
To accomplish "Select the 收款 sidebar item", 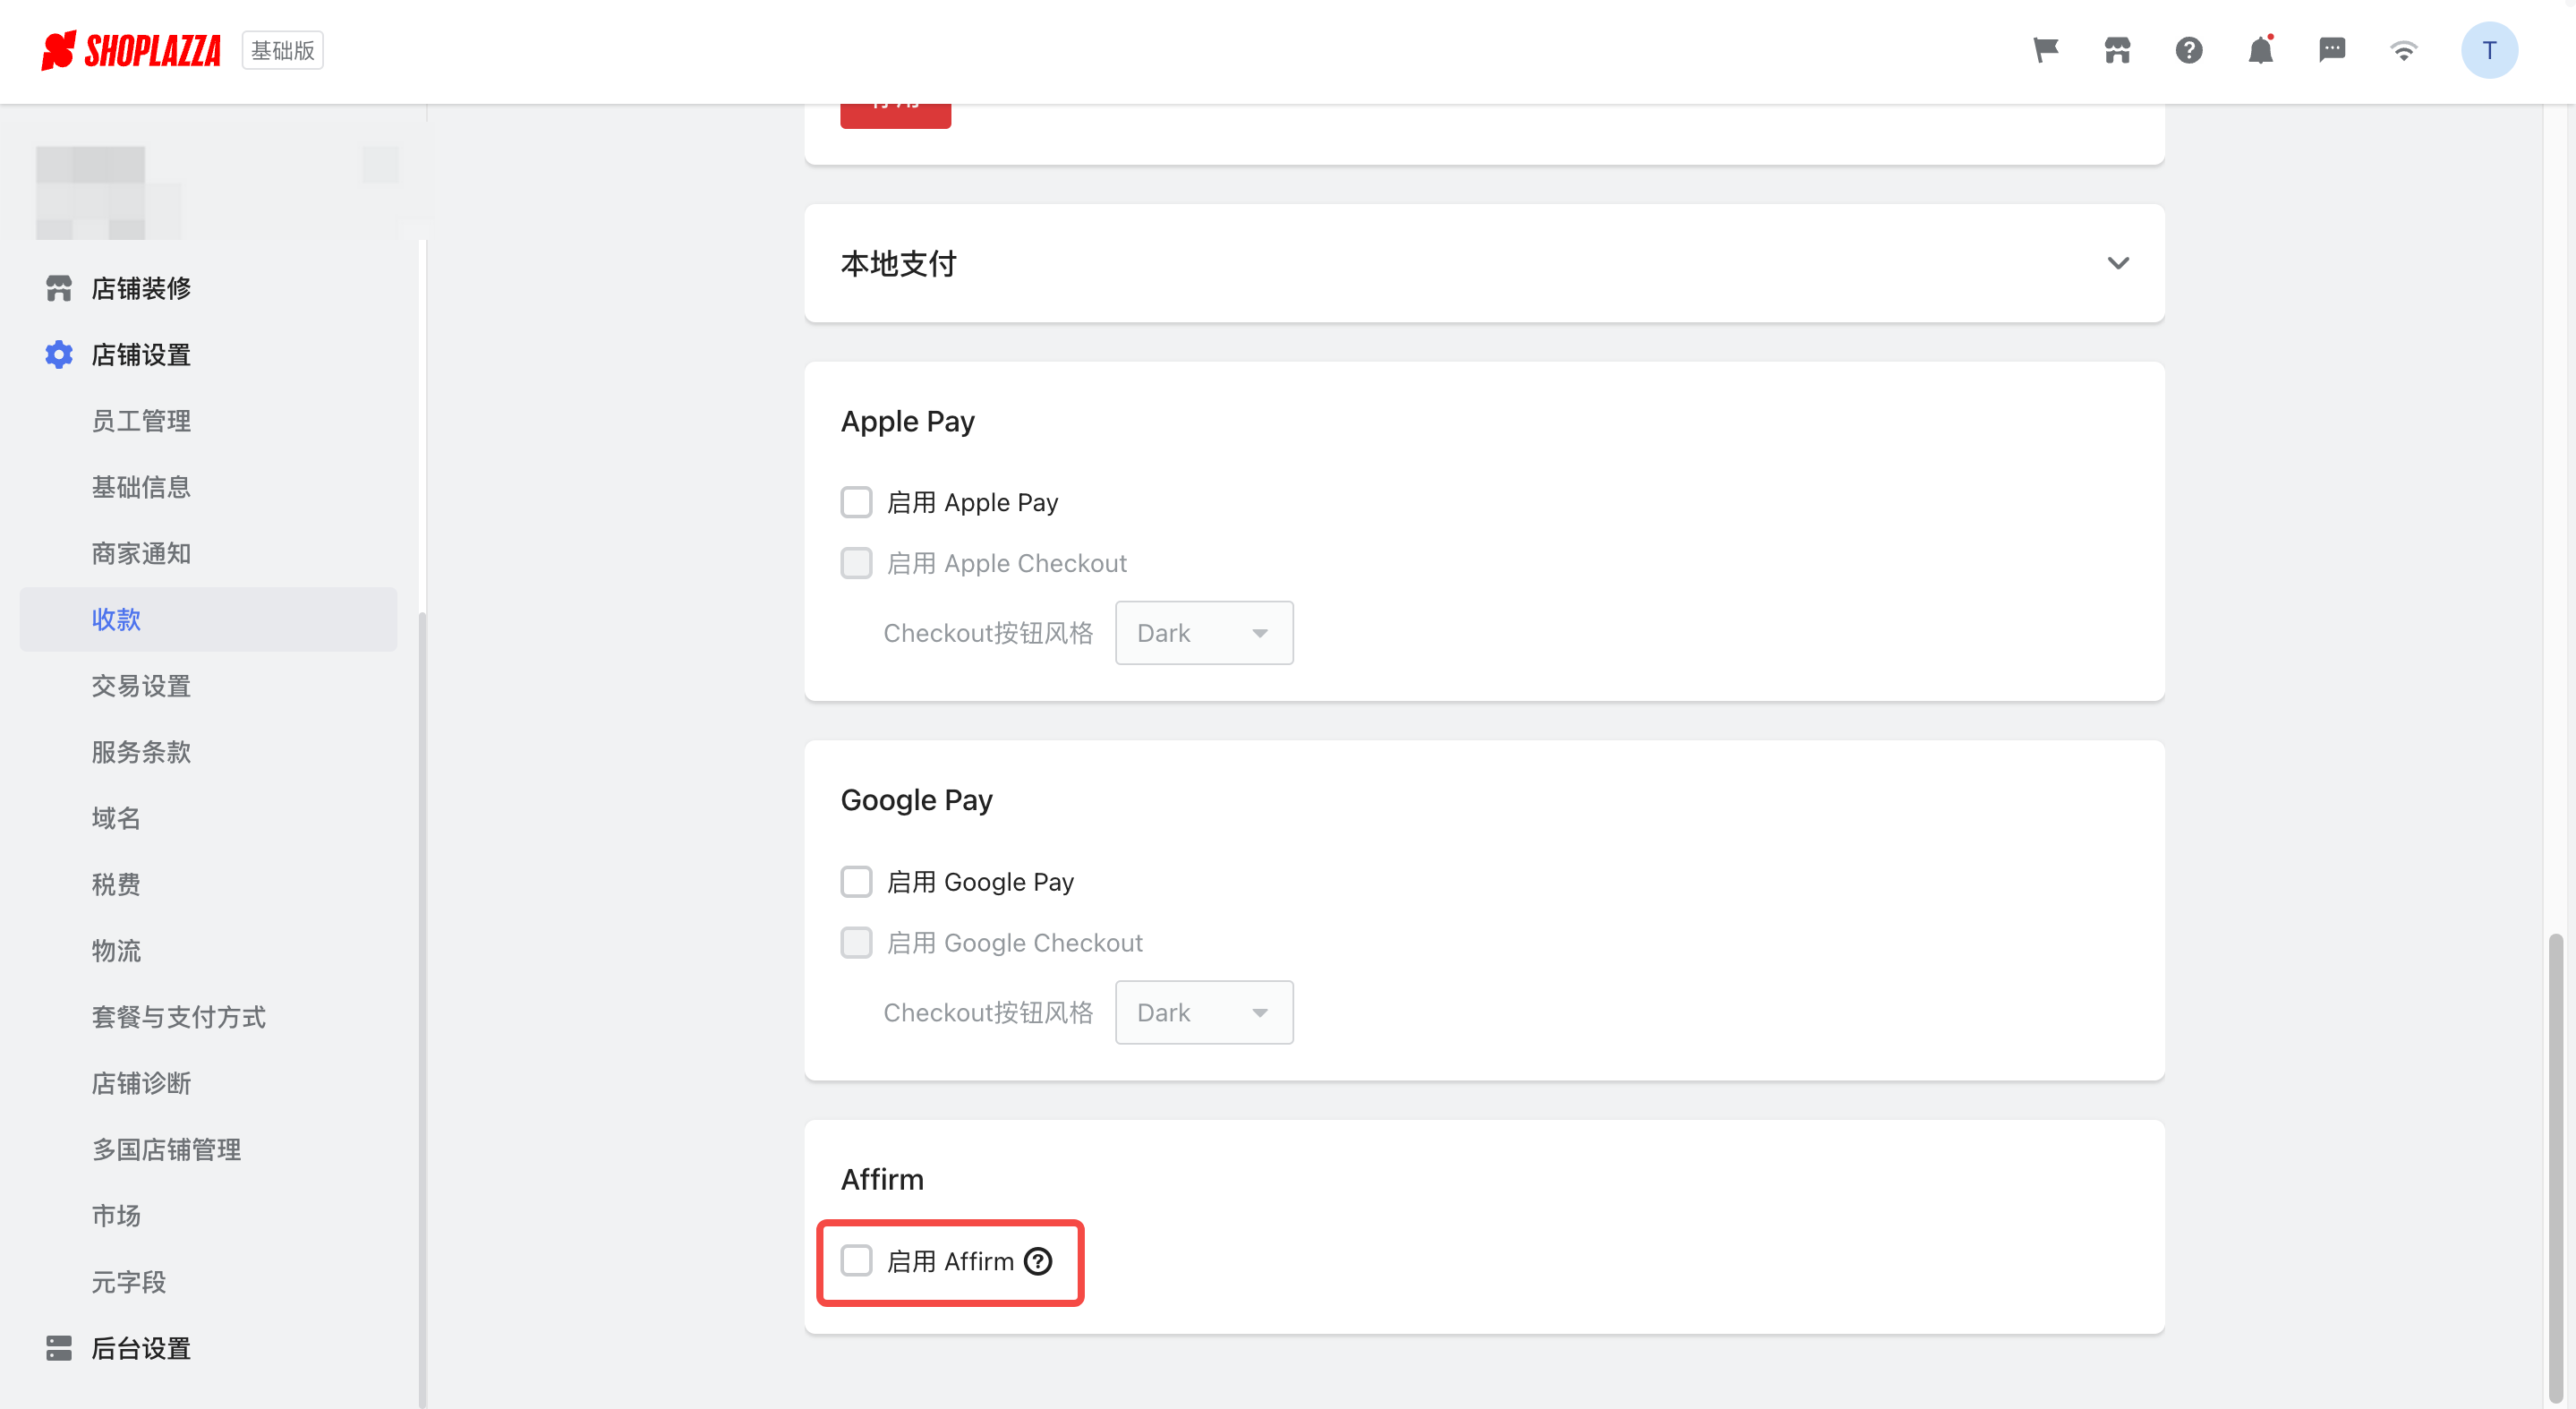I will click(208, 619).
